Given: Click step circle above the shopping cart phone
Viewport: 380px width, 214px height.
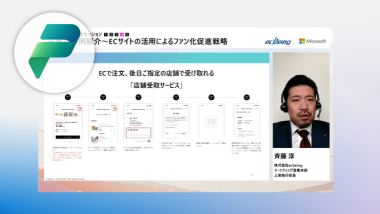Looking at the screenshot, I should coord(103,98).
